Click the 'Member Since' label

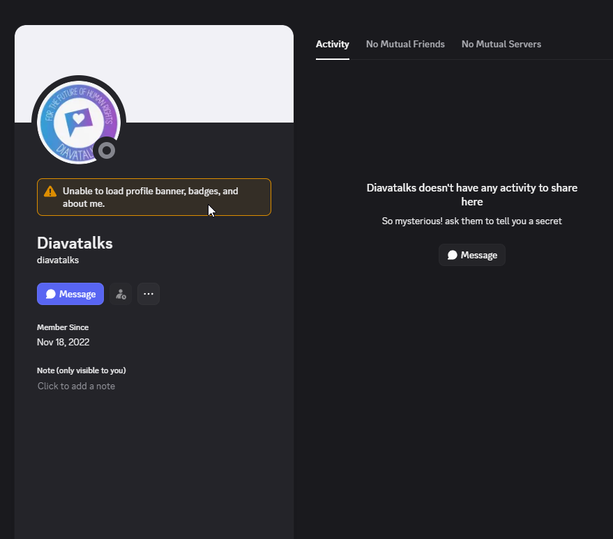click(63, 327)
